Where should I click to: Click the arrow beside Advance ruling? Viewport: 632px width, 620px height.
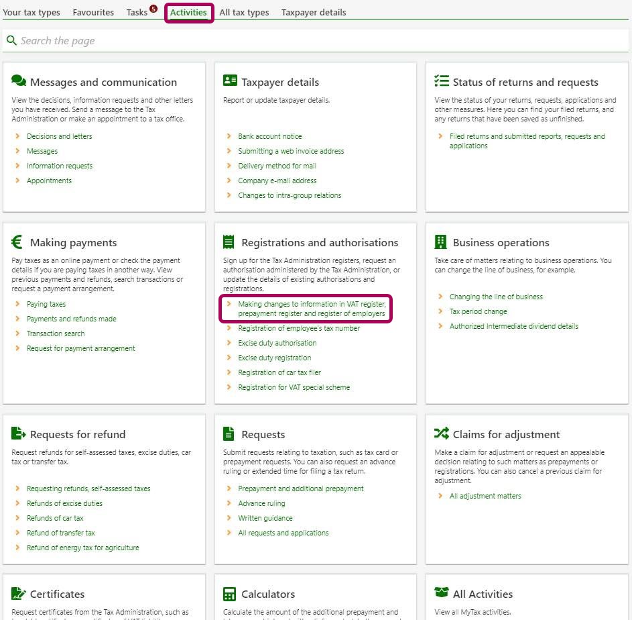pos(229,503)
